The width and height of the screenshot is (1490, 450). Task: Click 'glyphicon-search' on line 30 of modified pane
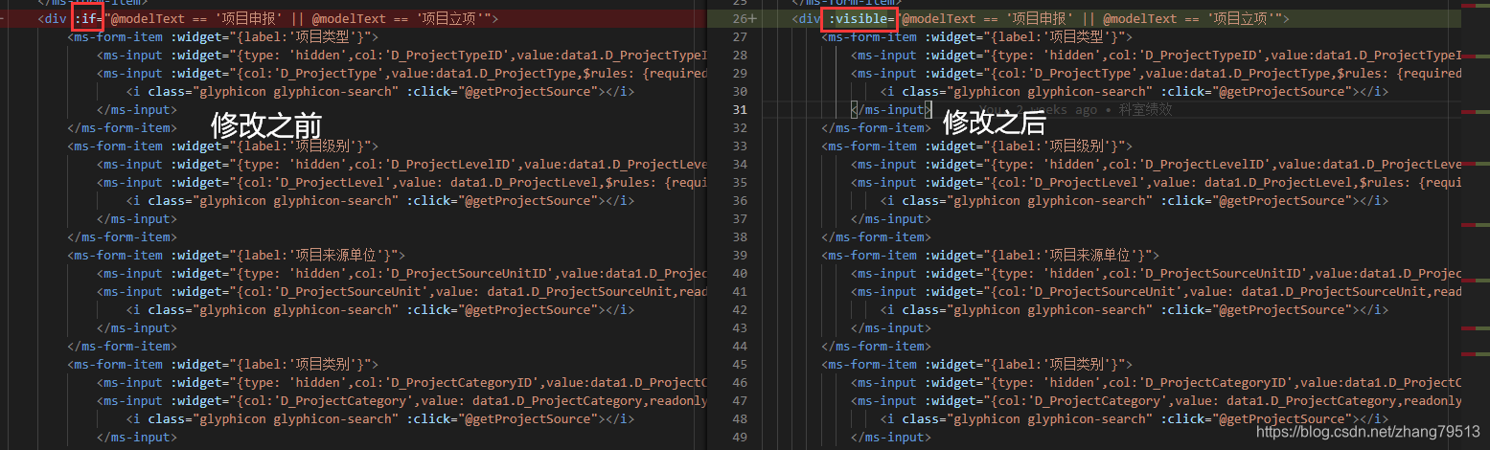click(1086, 91)
